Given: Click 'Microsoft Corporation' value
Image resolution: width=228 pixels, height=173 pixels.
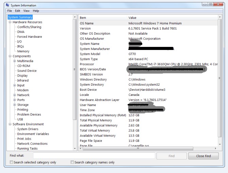Looking at the screenshot, I should pyautogui.click(x=144, y=39).
